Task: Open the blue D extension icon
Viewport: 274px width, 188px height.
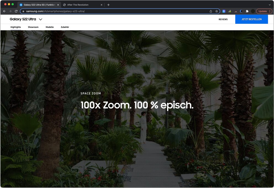Action: tap(224, 11)
